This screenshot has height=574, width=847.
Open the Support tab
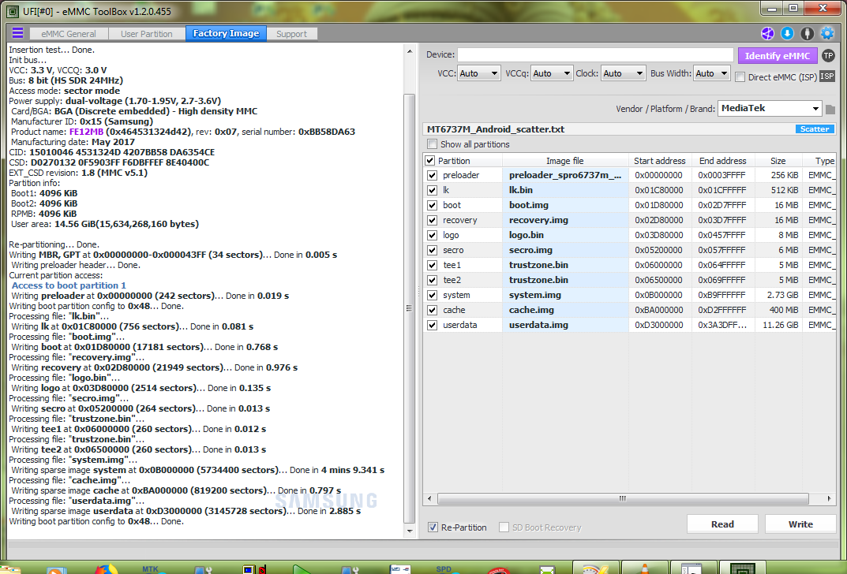tap(292, 33)
